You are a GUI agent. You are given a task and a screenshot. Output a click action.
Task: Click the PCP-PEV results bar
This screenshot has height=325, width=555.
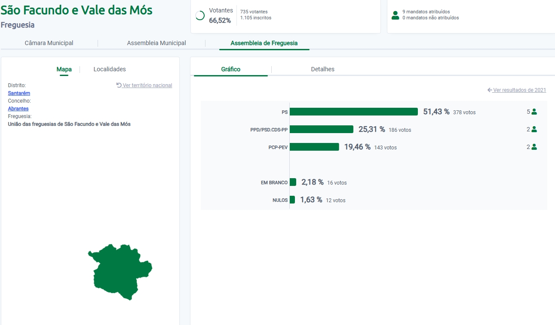tap(314, 147)
